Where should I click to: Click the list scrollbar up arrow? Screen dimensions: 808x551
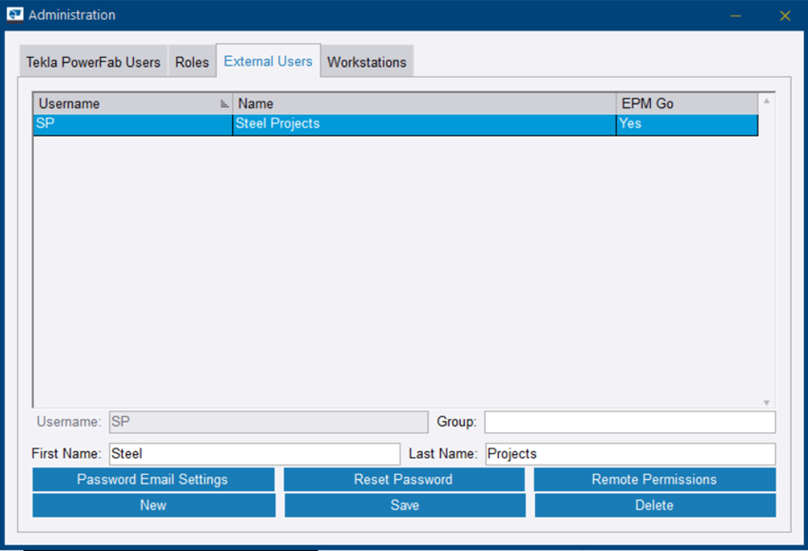[x=766, y=100]
